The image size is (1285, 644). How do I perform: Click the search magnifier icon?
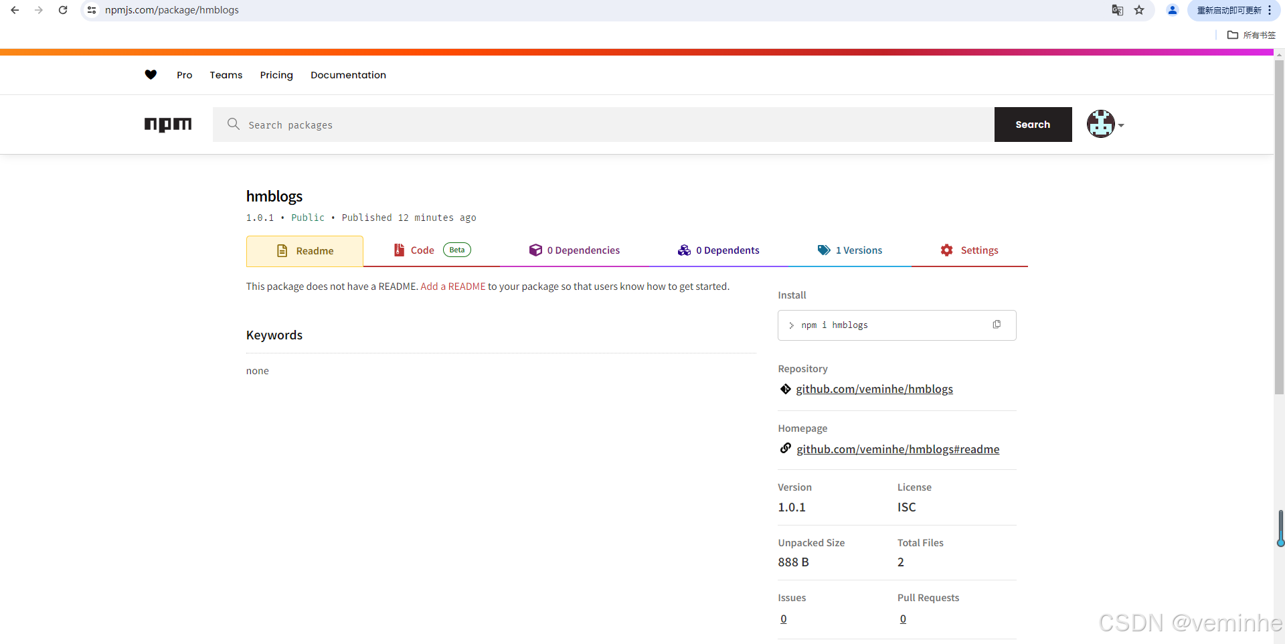(x=233, y=124)
